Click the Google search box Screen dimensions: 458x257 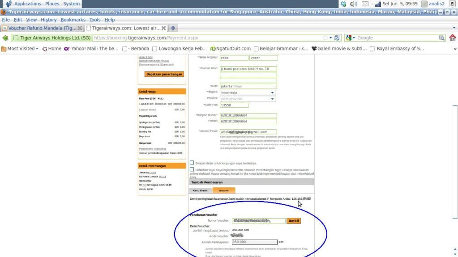(397, 38)
